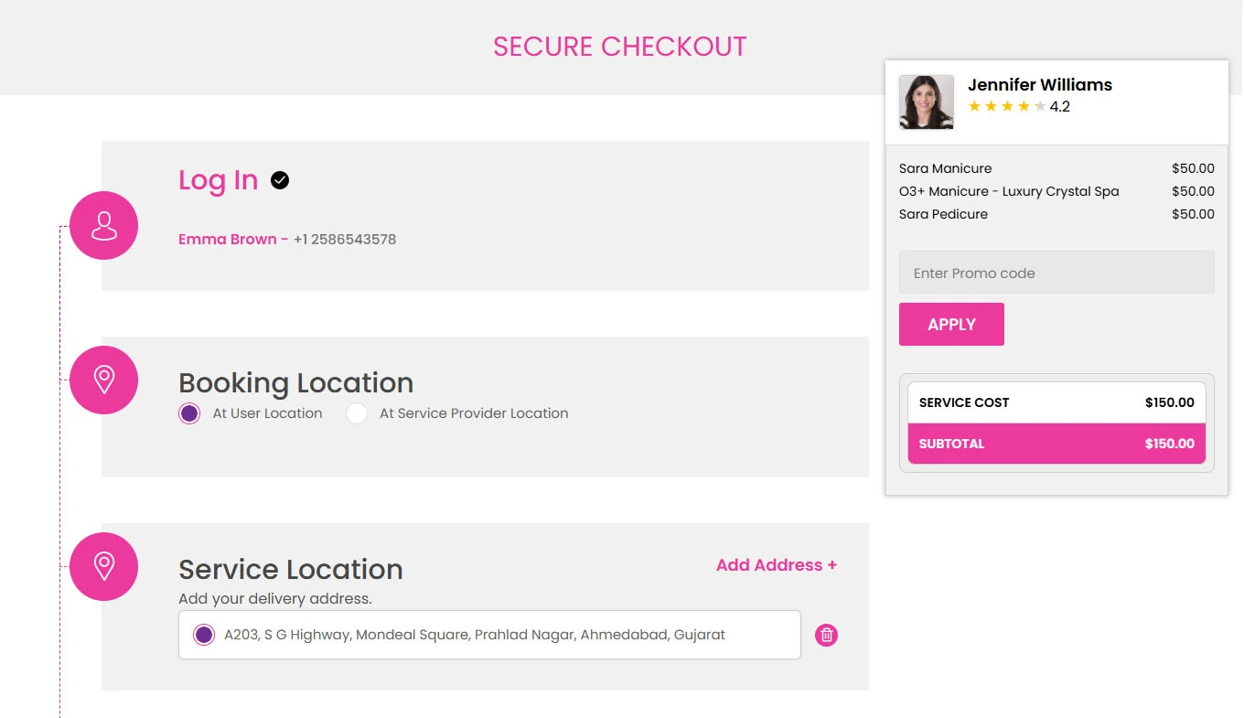Click the Sara Manicure service item
This screenshot has width=1244, height=718.
(945, 168)
